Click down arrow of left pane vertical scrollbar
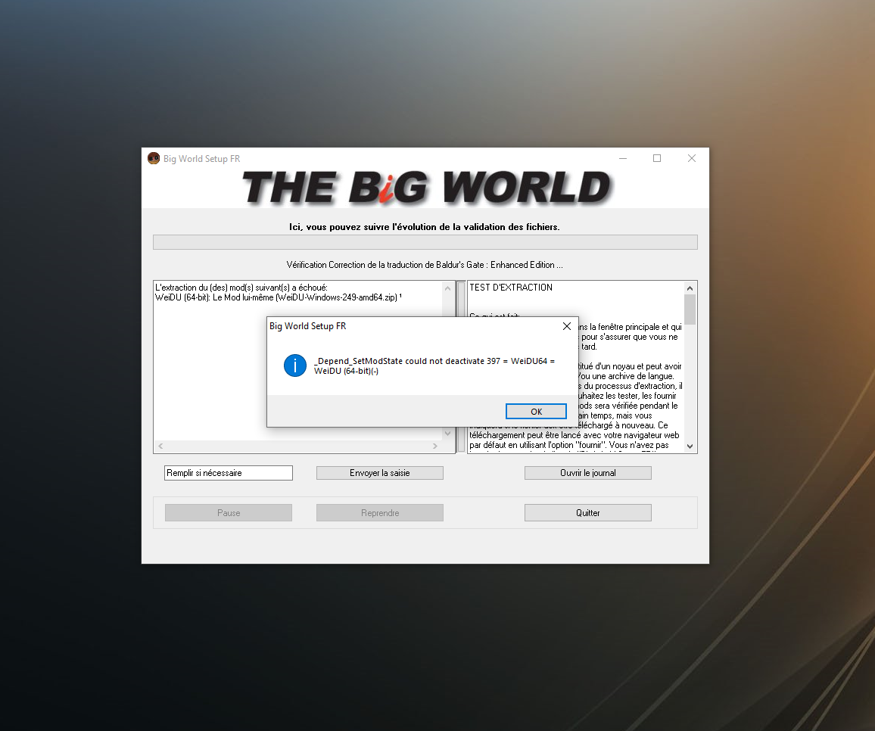Image resolution: width=875 pixels, height=731 pixels. pos(447,433)
